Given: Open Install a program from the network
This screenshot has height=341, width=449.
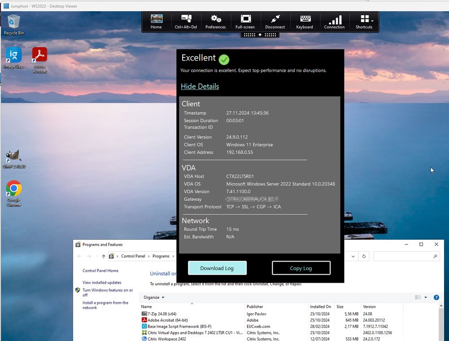Looking at the screenshot, I should 106,305.
